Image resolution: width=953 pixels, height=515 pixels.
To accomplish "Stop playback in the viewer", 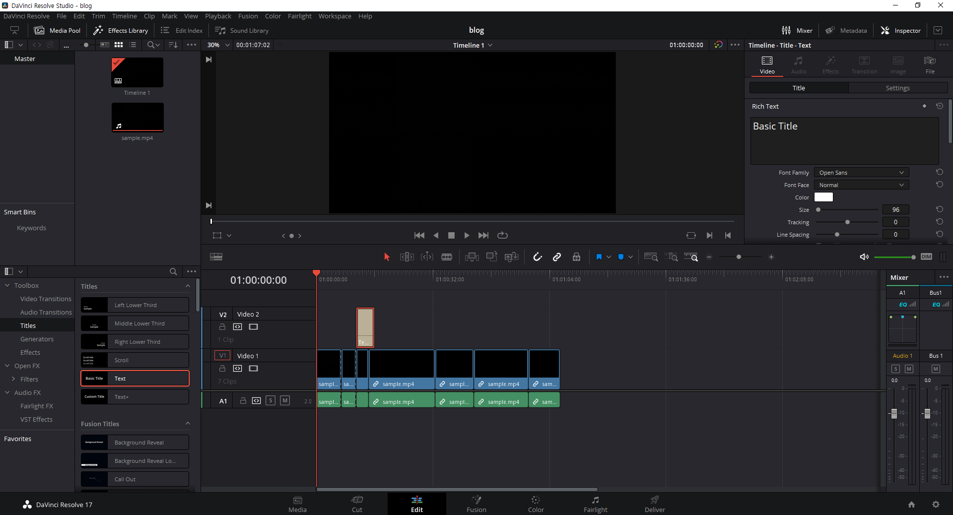I will click(x=451, y=235).
